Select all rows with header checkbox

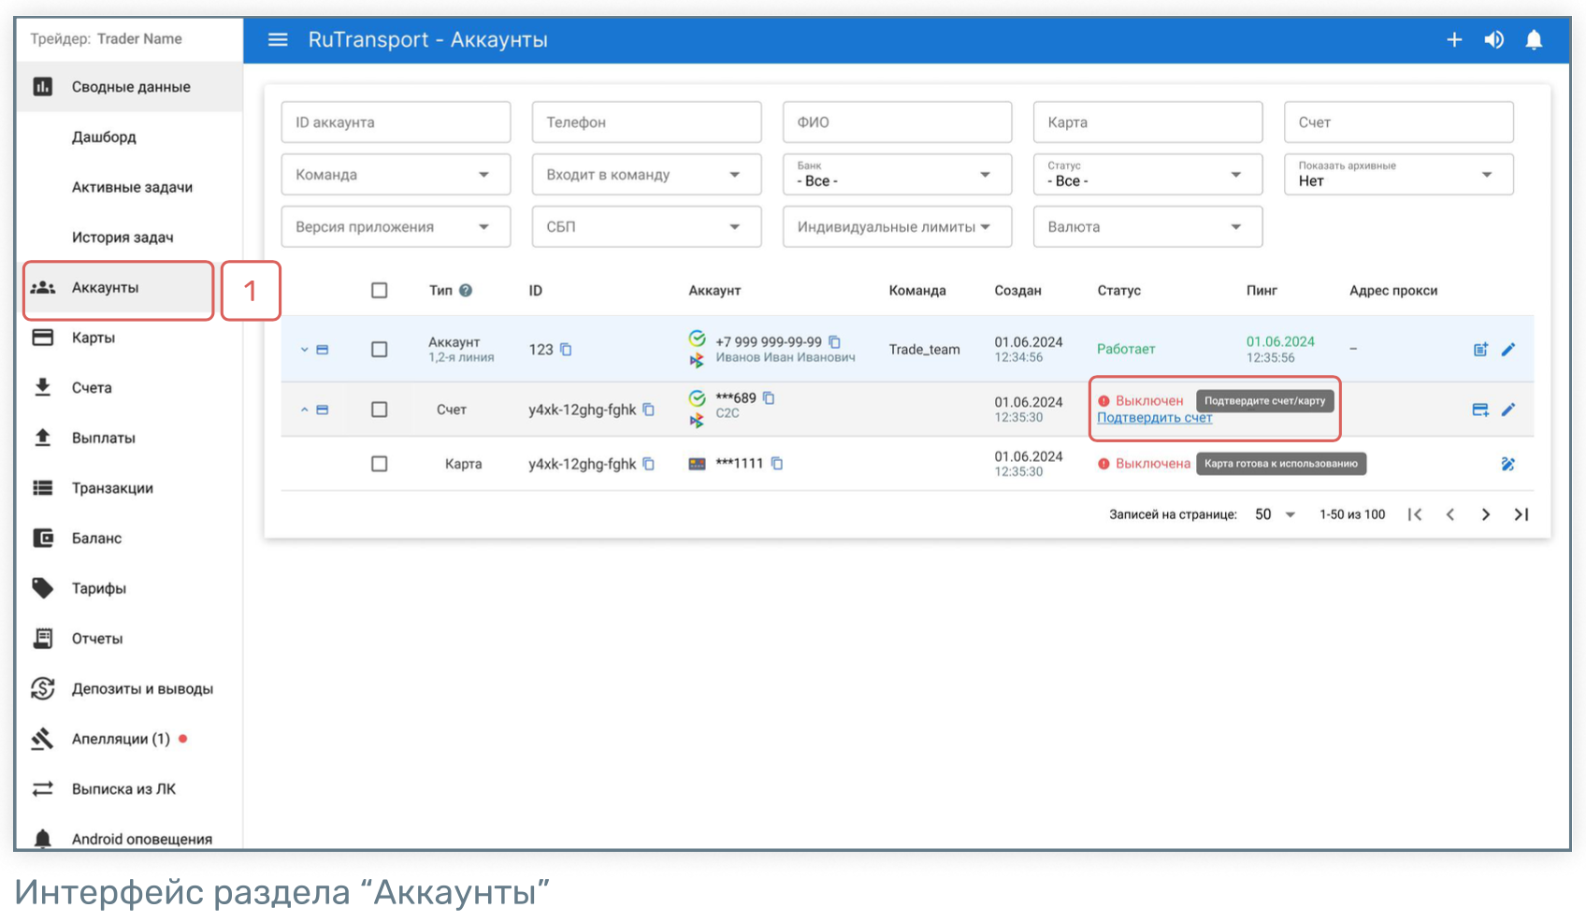379,291
